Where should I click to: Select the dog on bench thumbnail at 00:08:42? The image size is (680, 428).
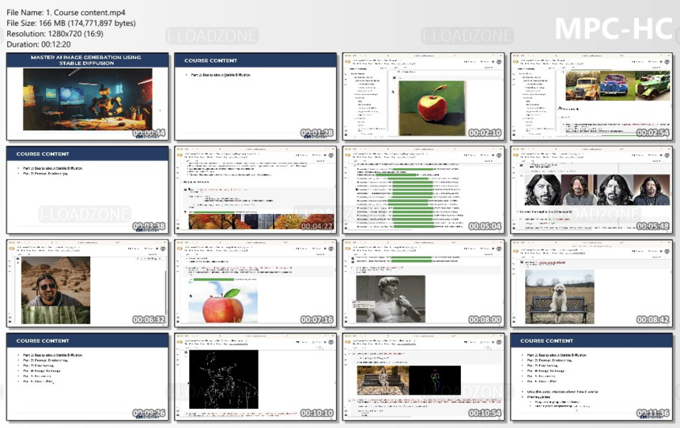coord(591,283)
